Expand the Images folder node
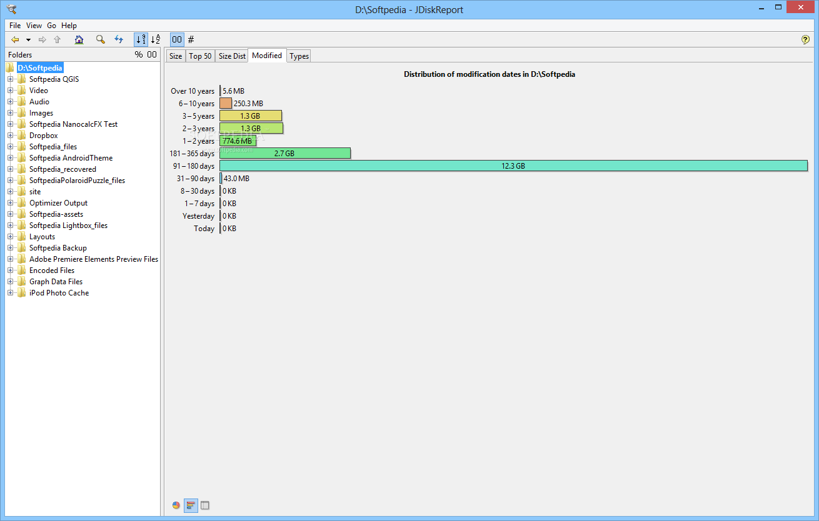The width and height of the screenshot is (819, 521). coord(10,113)
